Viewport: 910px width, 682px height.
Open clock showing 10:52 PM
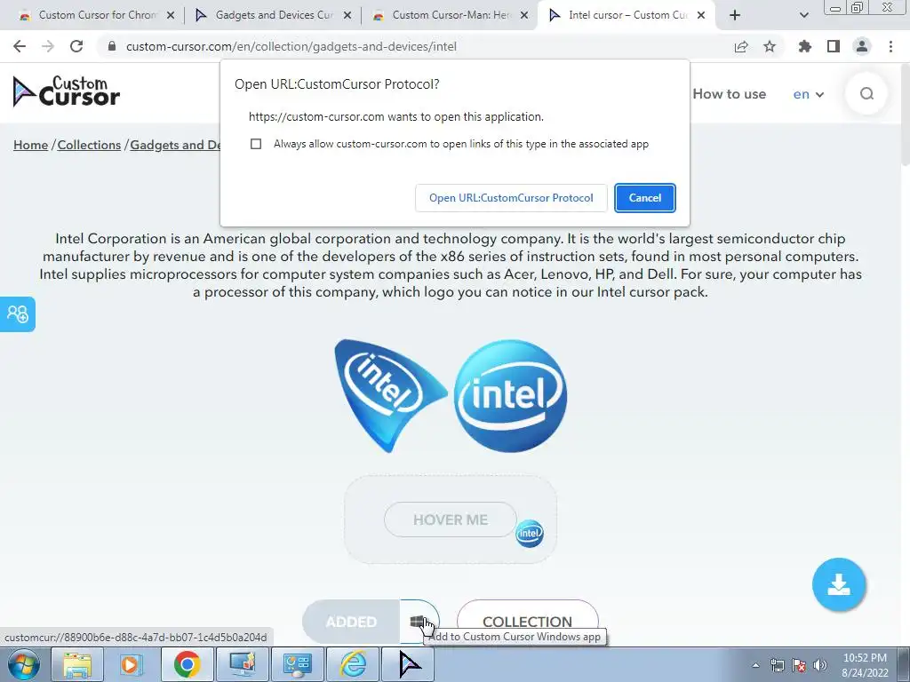coord(865,665)
